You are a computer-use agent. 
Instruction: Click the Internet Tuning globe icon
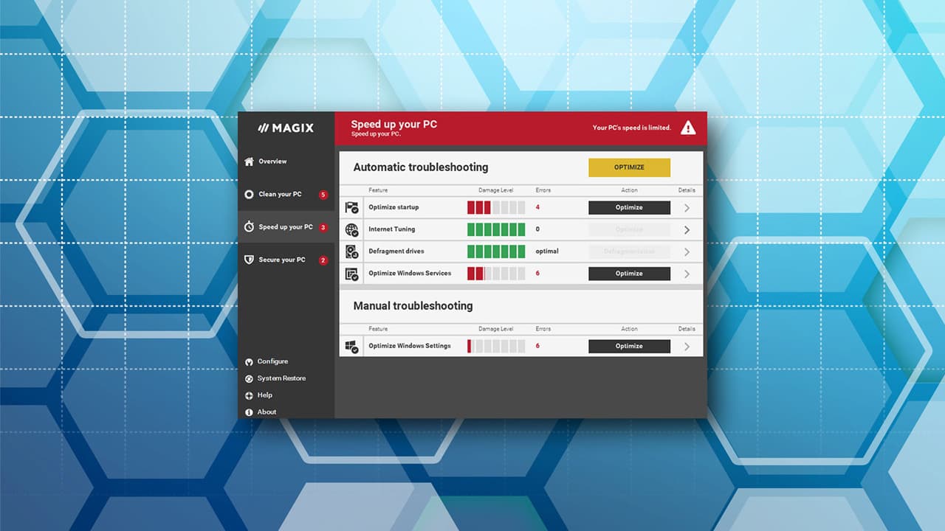tap(351, 230)
